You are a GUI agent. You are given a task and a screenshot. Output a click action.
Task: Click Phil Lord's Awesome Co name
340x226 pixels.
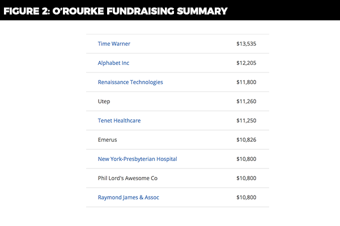[x=127, y=178]
